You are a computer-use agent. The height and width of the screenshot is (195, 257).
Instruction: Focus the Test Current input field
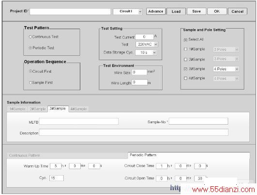pos(144,37)
